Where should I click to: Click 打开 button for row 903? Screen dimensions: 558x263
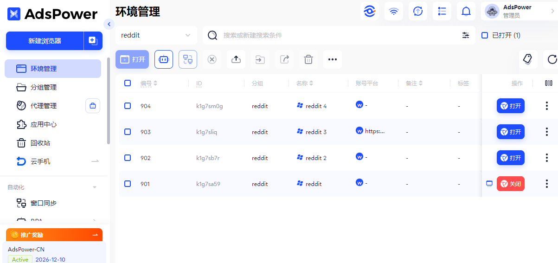pos(511,132)
